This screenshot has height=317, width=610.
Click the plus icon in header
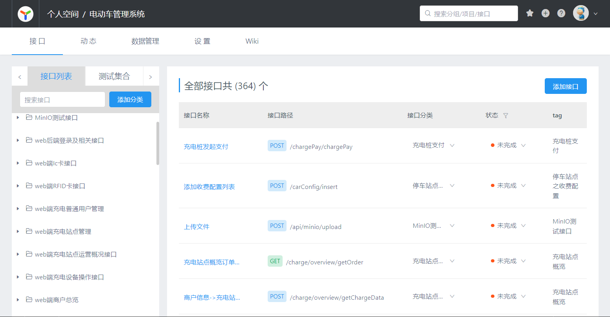click(546, 13)
